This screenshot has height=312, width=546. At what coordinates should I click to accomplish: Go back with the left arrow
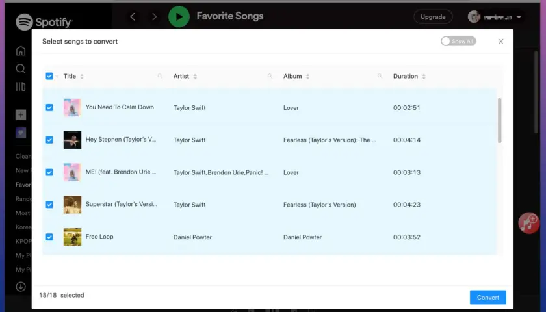[x=133, y=16]
